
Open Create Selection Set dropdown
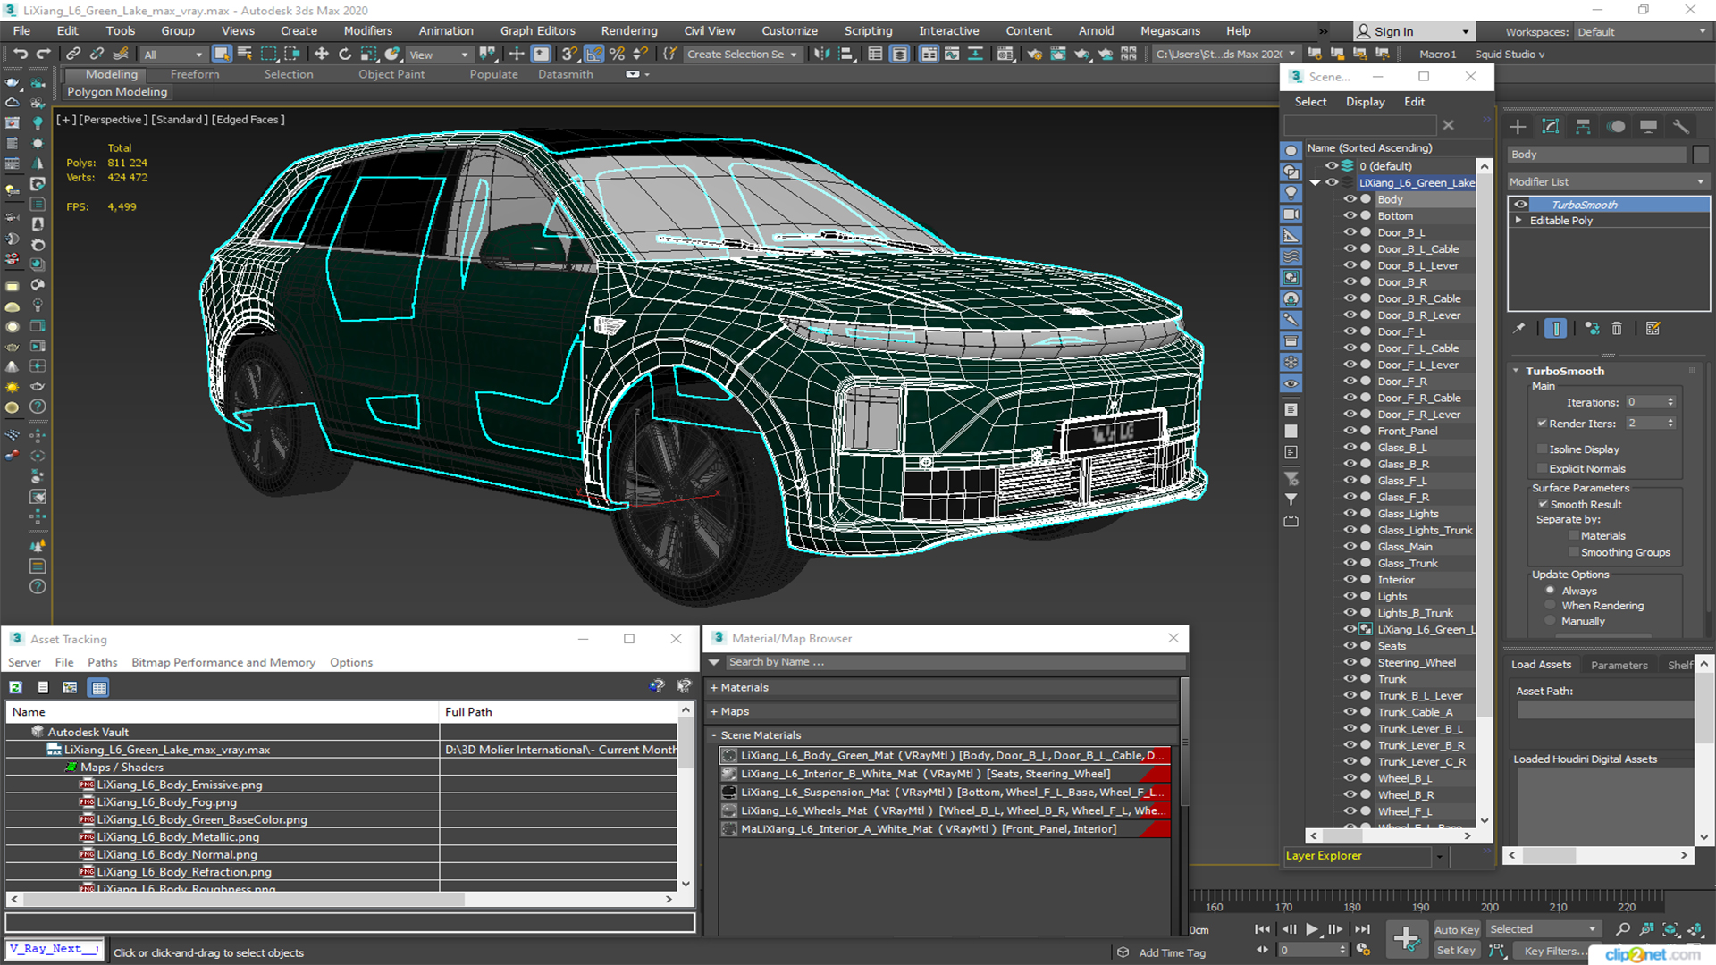742,55
